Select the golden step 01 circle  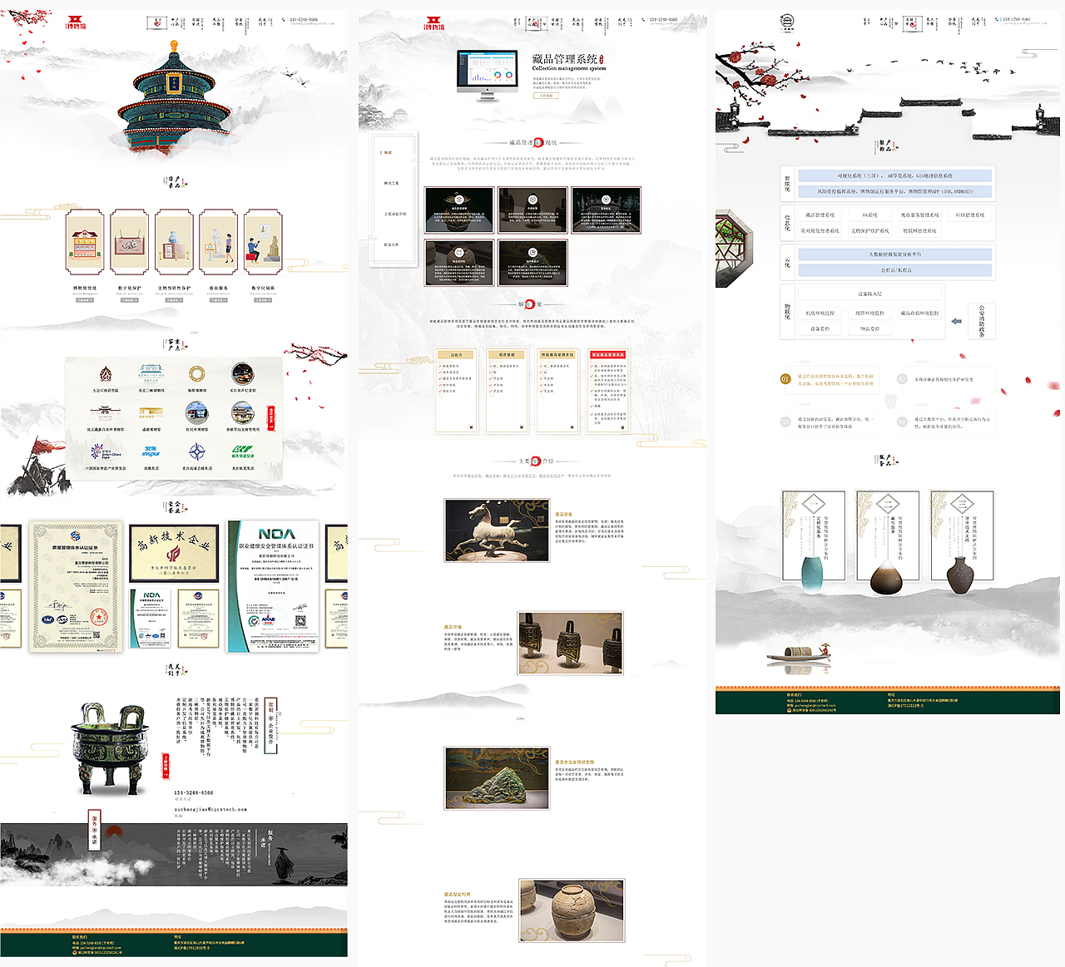785,379
